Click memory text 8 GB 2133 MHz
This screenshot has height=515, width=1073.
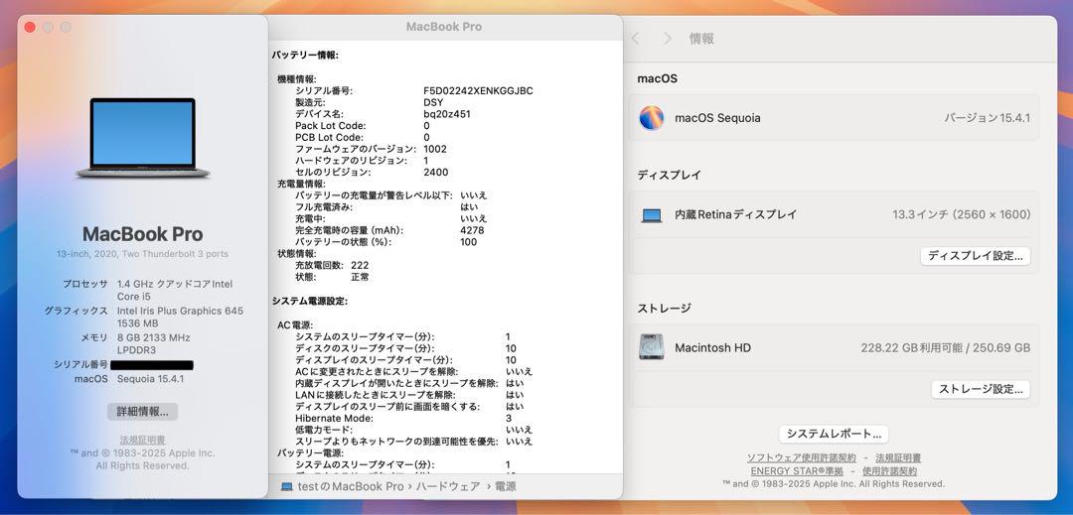click(x=153, y=337)
